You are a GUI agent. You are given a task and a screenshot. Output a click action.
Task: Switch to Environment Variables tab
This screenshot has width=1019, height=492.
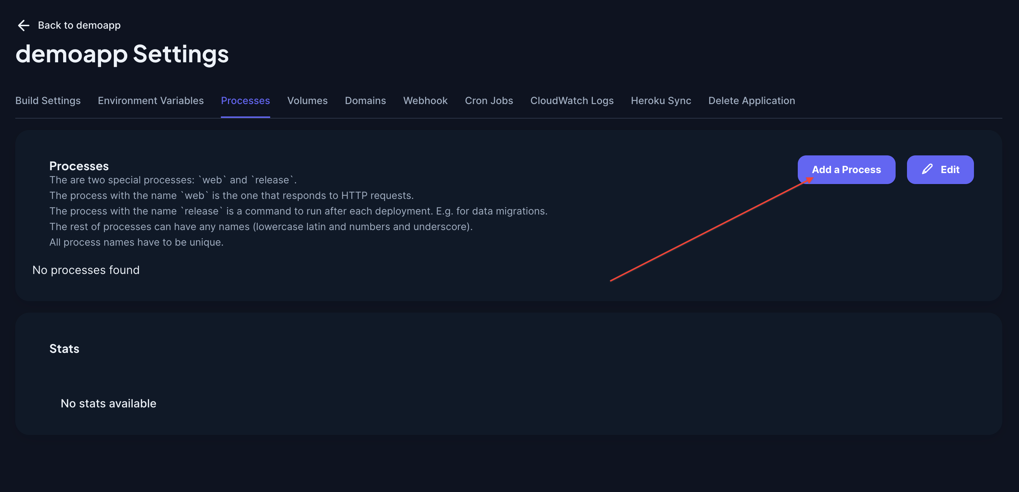pos(151,101)
